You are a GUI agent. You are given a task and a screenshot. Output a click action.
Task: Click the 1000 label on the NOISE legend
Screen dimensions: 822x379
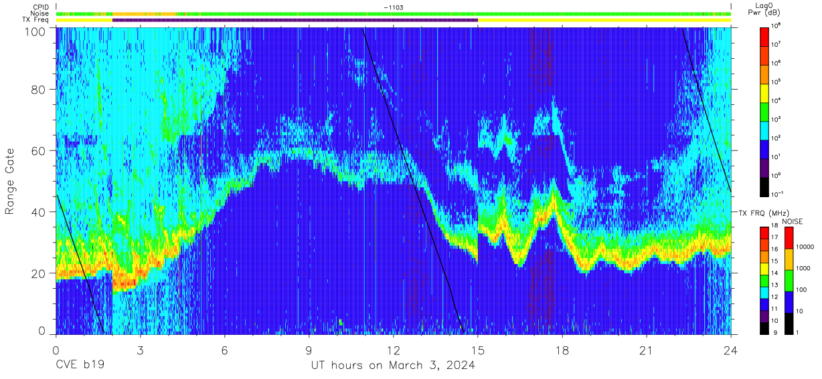point(803,268)
